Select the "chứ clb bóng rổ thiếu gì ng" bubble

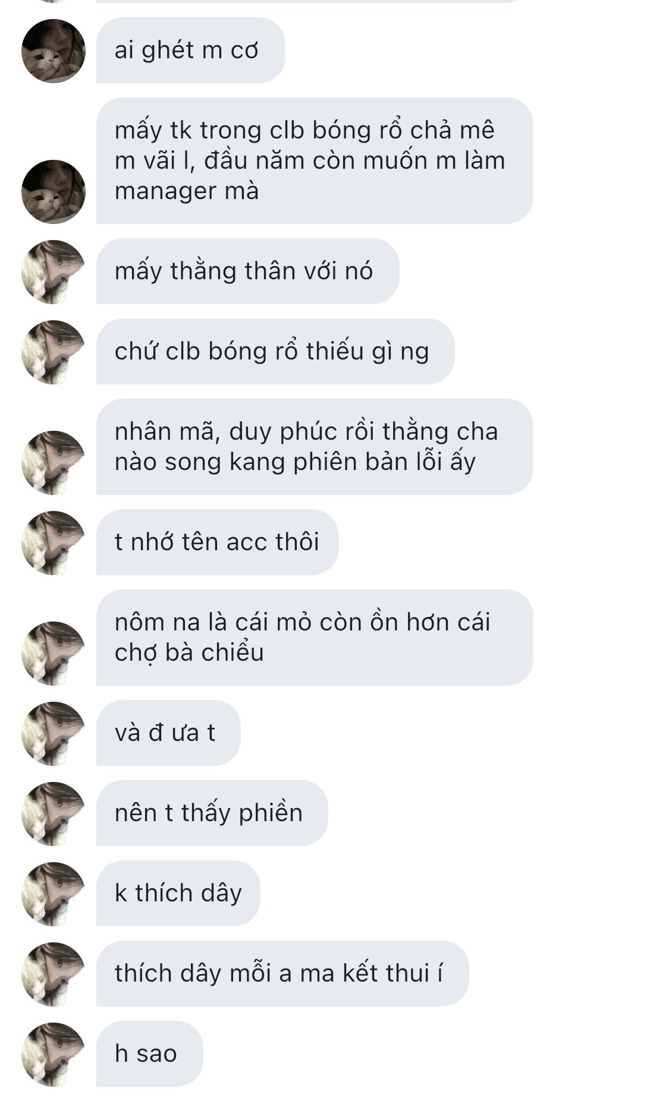(275, 352)
